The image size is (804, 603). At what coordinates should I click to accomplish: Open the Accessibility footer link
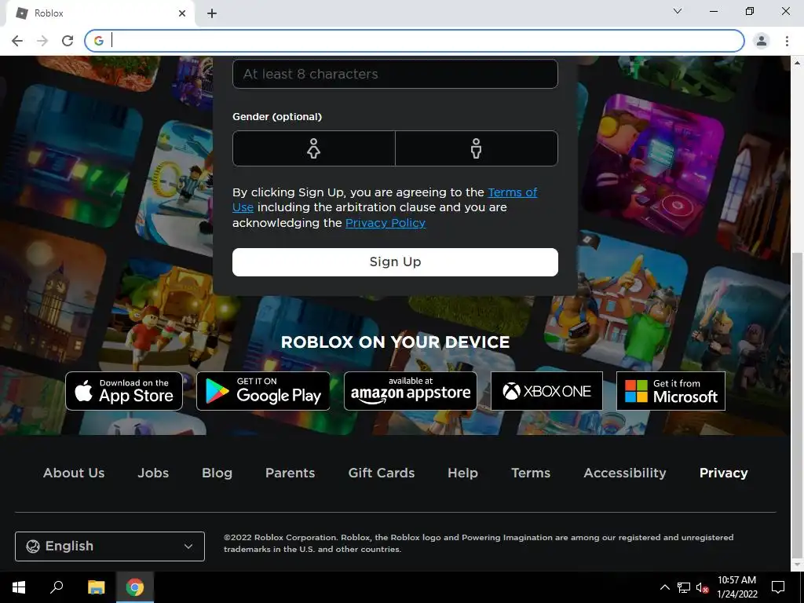click(x=625, y=473)
